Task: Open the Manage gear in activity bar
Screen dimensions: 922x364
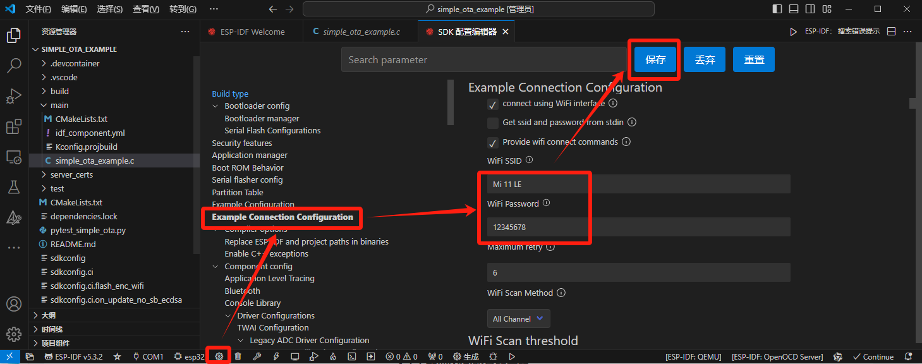Action: coord(14,334)
